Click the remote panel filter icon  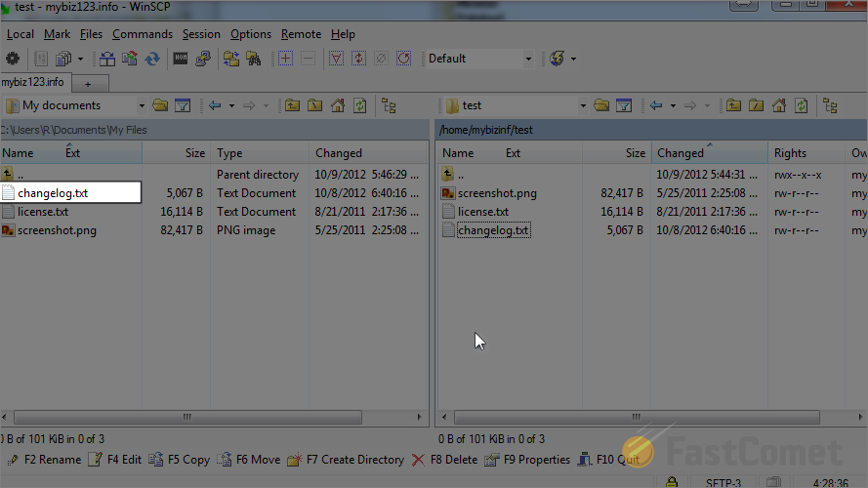[x=624, y=105]
